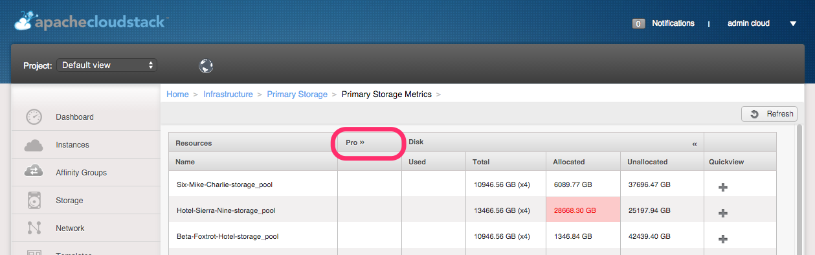Screen dimensions: 815x255
Task: Open quickview plus for Six-Mike-Charlie-storage_pool
Action: [x=723, y=187]
